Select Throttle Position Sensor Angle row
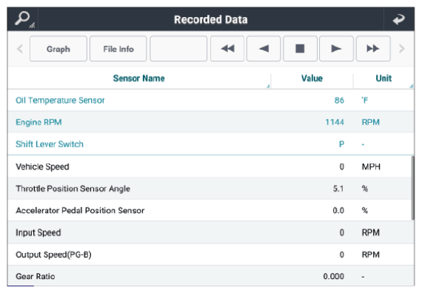The width and height of the screenshot is (422, 293). (210, 189)
